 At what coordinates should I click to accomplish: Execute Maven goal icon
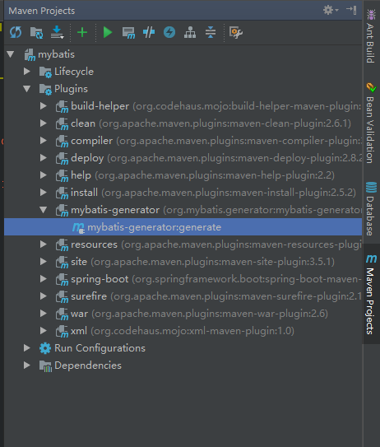128,32
